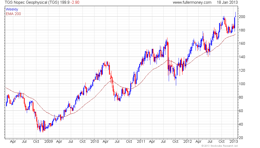This screenshot has width=260, height=148.
Task: Click the '2012' year label on time axis
Action: [x=188, y=142]
